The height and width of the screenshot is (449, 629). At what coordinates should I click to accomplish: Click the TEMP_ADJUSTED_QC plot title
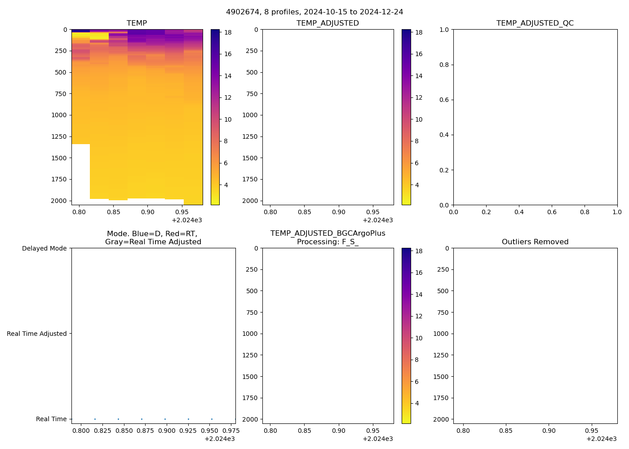[535, 23]
